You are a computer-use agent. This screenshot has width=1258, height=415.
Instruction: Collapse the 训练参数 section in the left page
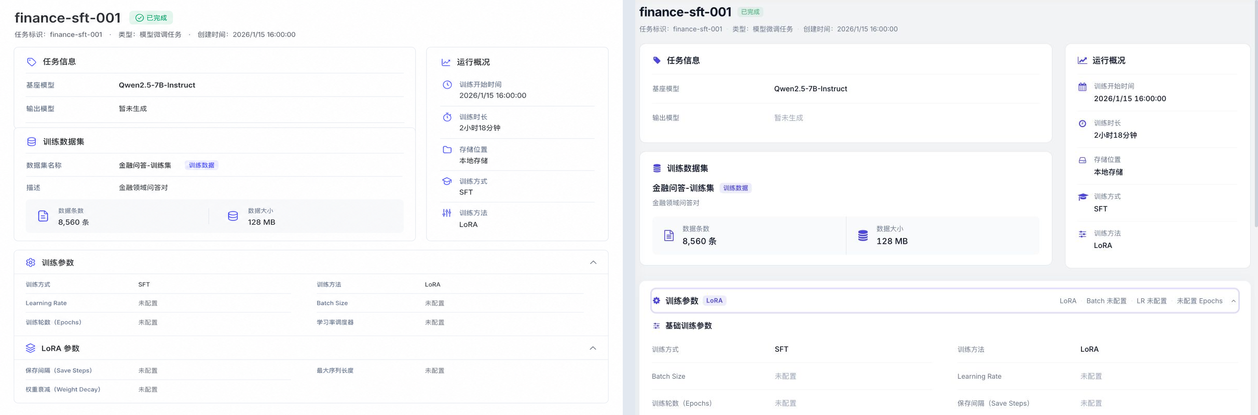[x=593, y=262]
